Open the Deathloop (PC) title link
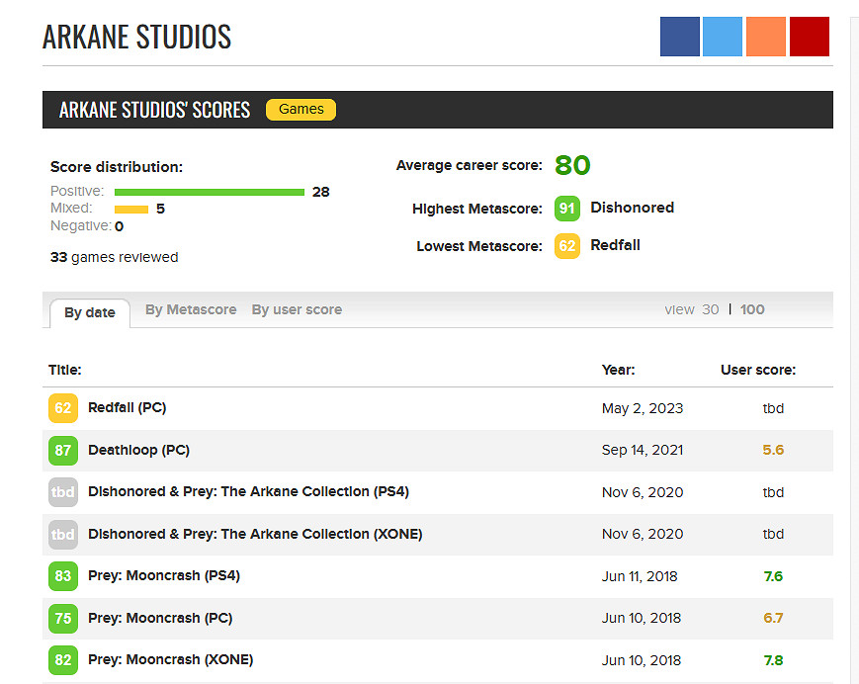 tap(138, 450)
